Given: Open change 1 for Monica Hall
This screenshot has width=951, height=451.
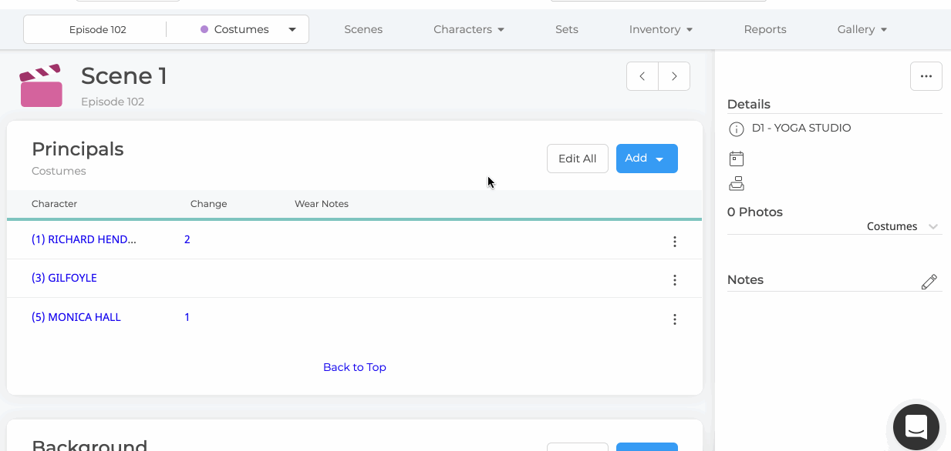Looking at the screenshot, I should point(187,317).
